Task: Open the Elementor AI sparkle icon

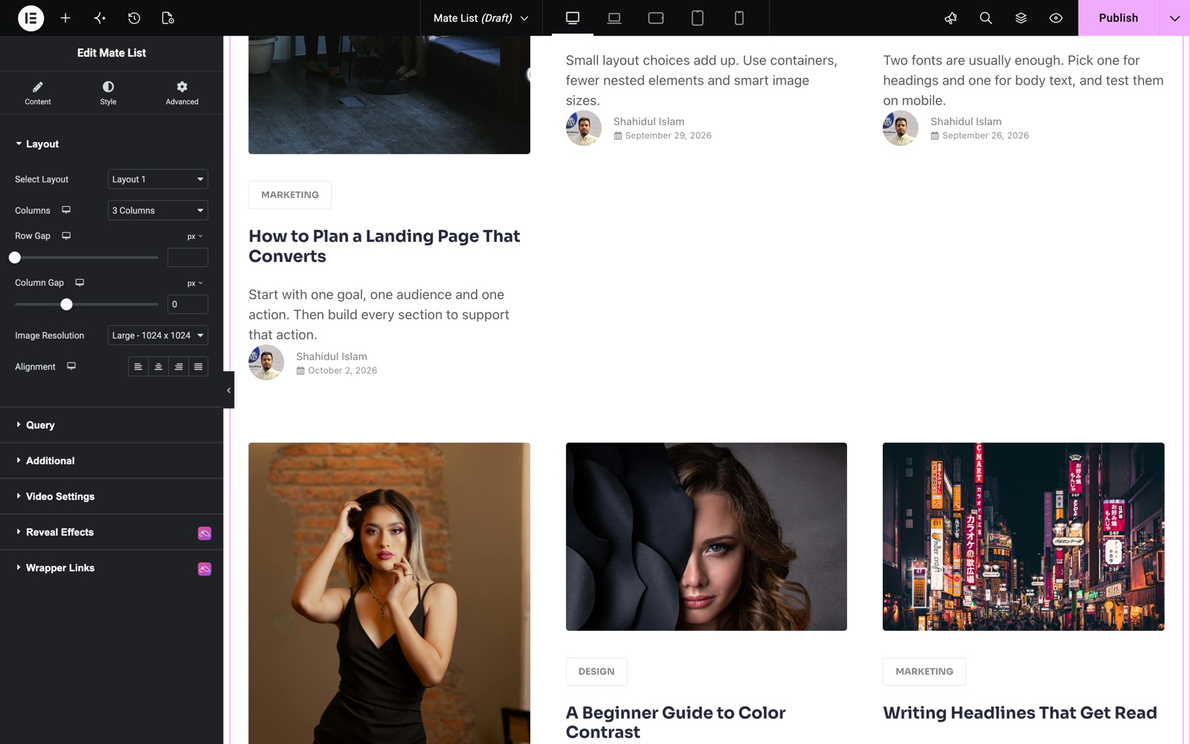Action: [x=100, y=18]
